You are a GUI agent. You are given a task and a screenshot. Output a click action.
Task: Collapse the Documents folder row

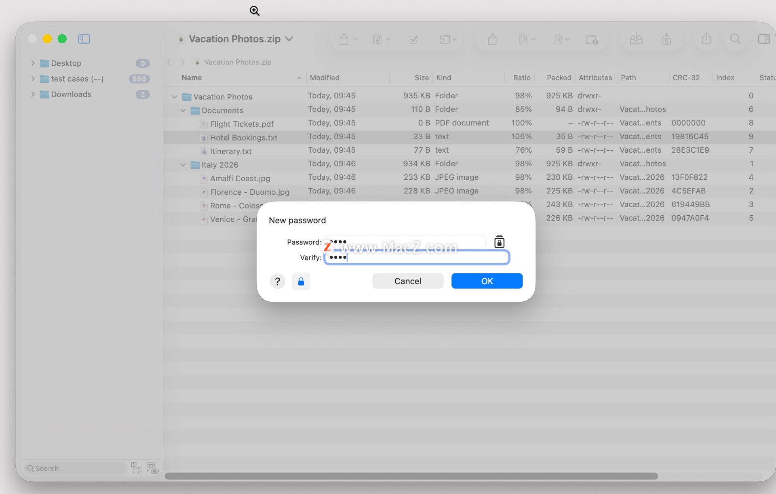183,110
